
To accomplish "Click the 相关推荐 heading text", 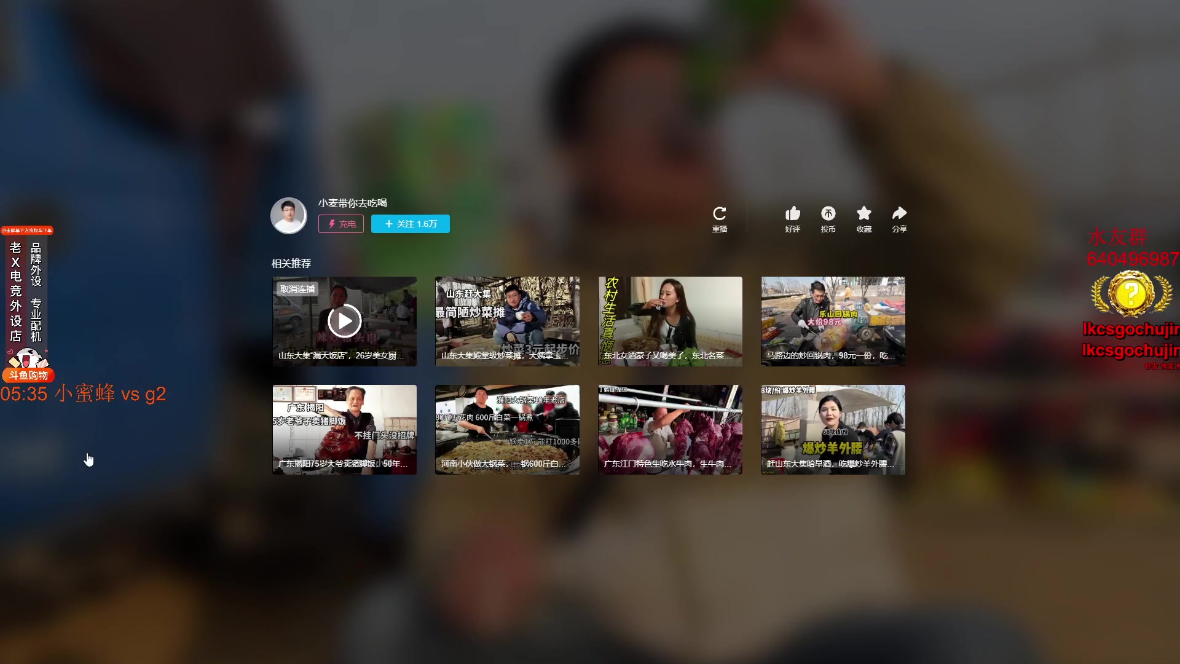I will [291, 263].
